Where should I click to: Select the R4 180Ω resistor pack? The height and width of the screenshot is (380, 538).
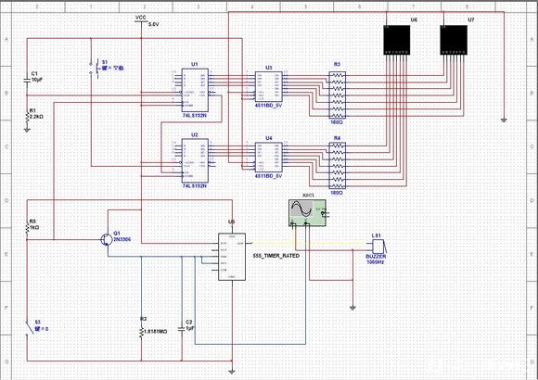(338, 166)
